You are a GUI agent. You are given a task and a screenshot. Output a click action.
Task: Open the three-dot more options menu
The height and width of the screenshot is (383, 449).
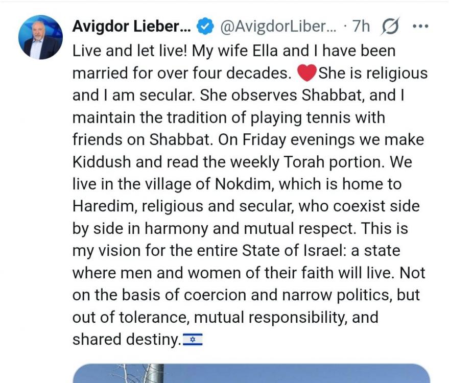(420, 27)
